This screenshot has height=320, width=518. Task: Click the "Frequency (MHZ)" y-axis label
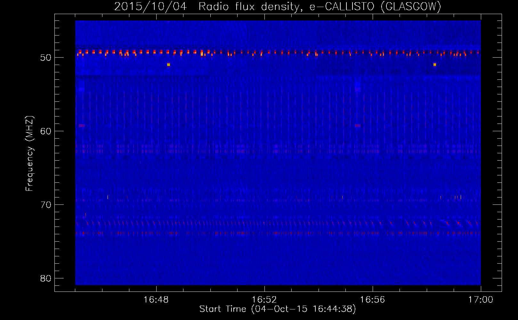pyautogui.click(x=29, y=153)
